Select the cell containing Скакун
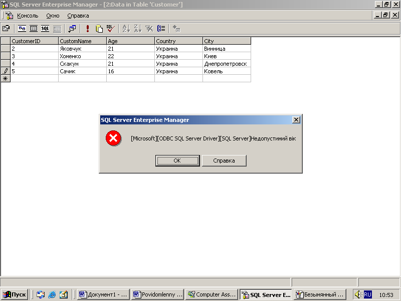This screenshot has width=401, height=301. tap(82, 64)
